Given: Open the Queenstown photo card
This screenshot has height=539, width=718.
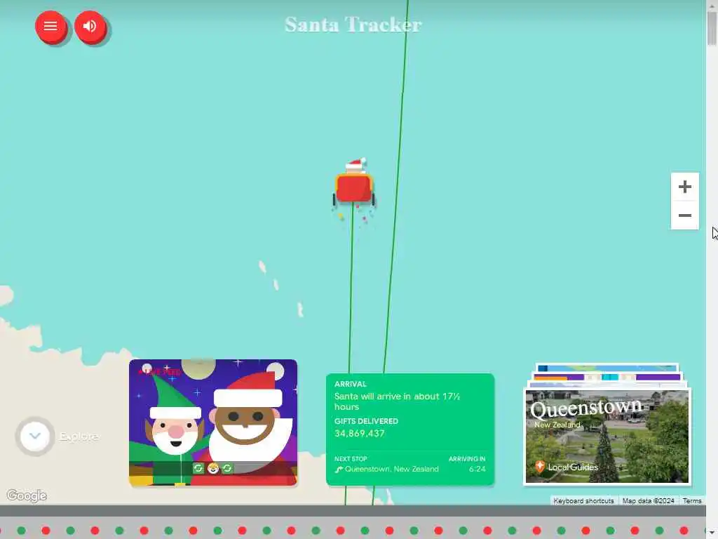Looking at the screenshot, I should [x=607, y=436].
